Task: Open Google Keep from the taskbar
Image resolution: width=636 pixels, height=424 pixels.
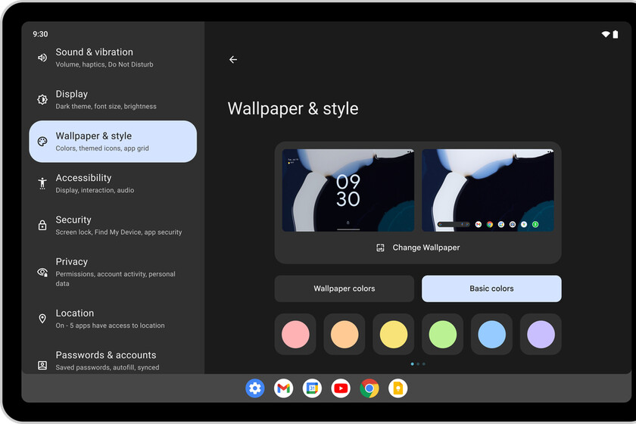Action: click(398, 388)
